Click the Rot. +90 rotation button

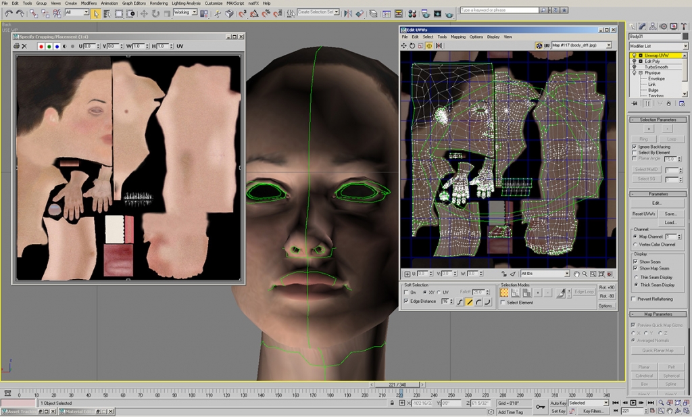point(607,287)
